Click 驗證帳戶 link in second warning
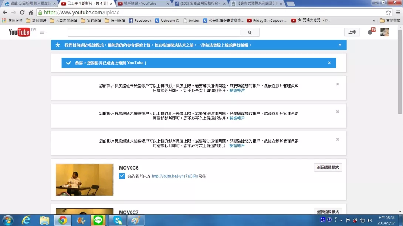The height and width of the screenshot is (226, 403). [x=237, y=118]
